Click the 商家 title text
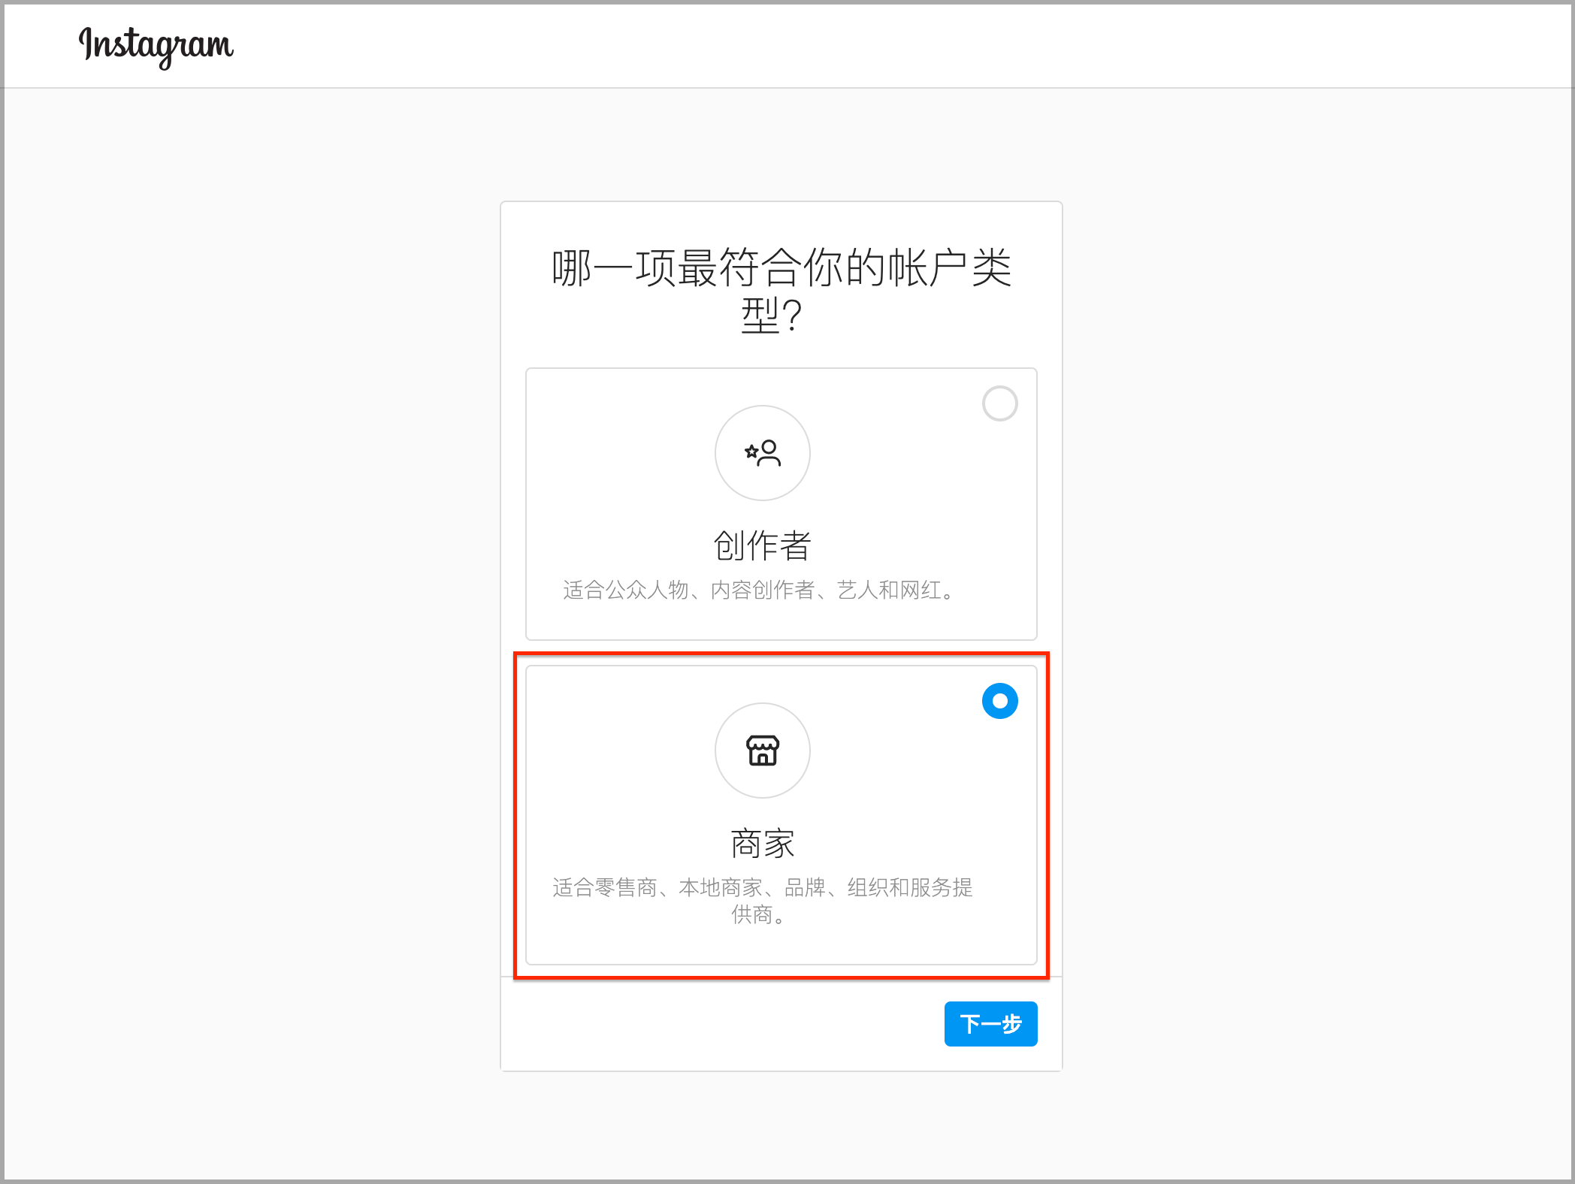1575x1184 pixels. point(763,844)
